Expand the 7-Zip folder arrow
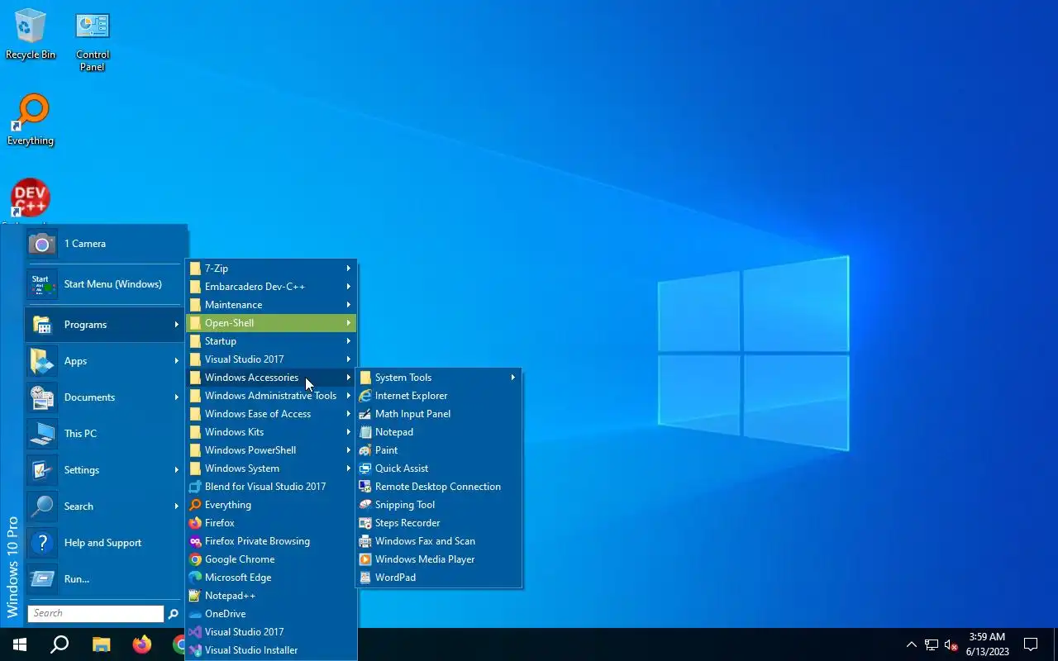This screenshot has height=661, width=1058. [x=349, y=269]
